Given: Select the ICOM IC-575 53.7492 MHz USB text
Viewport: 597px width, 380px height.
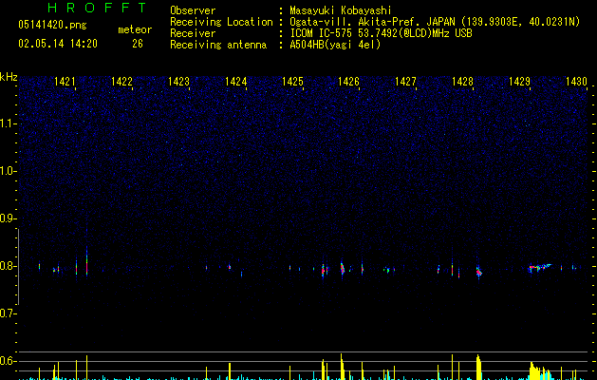Looking at the screenshot, I should (381, 33).
